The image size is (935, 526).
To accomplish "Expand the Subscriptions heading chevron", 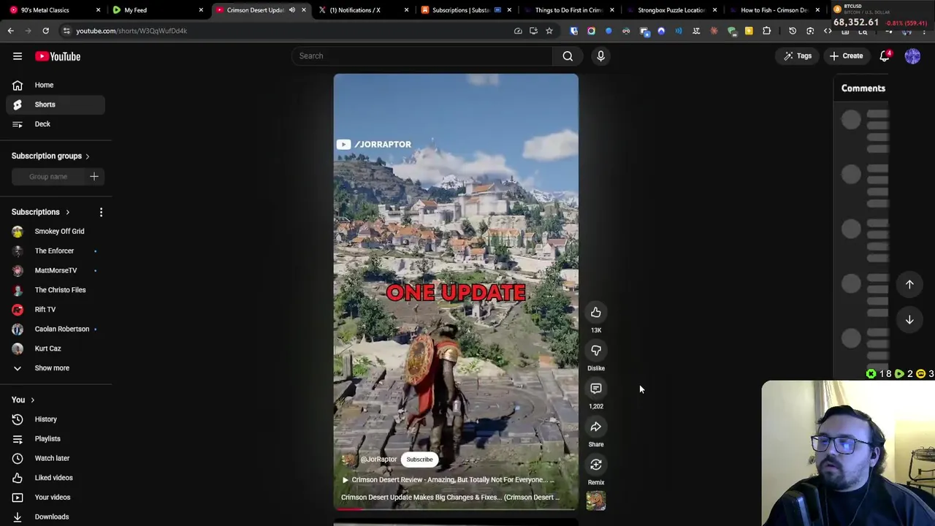I will point(67,212).
